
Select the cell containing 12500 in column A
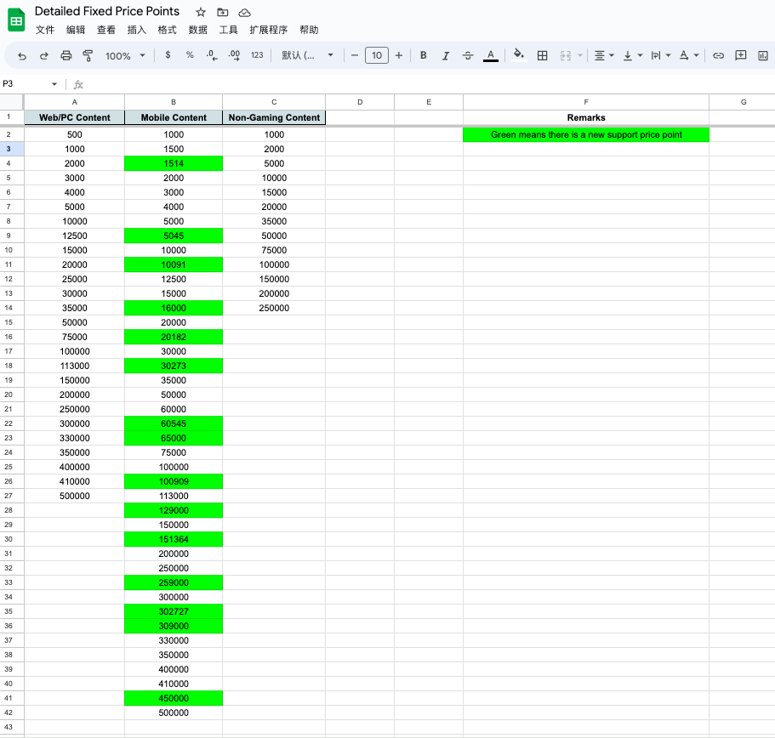pyautogui.click(x=75, y=236)
